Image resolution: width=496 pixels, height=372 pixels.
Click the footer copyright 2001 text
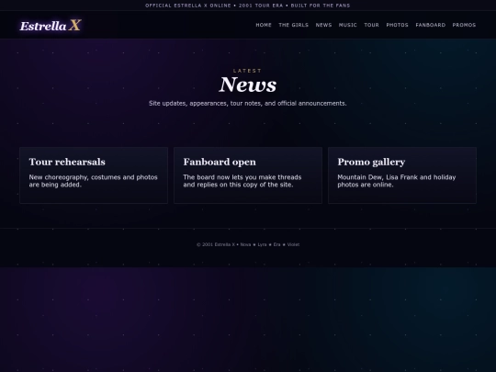click(x=248, y=244)
